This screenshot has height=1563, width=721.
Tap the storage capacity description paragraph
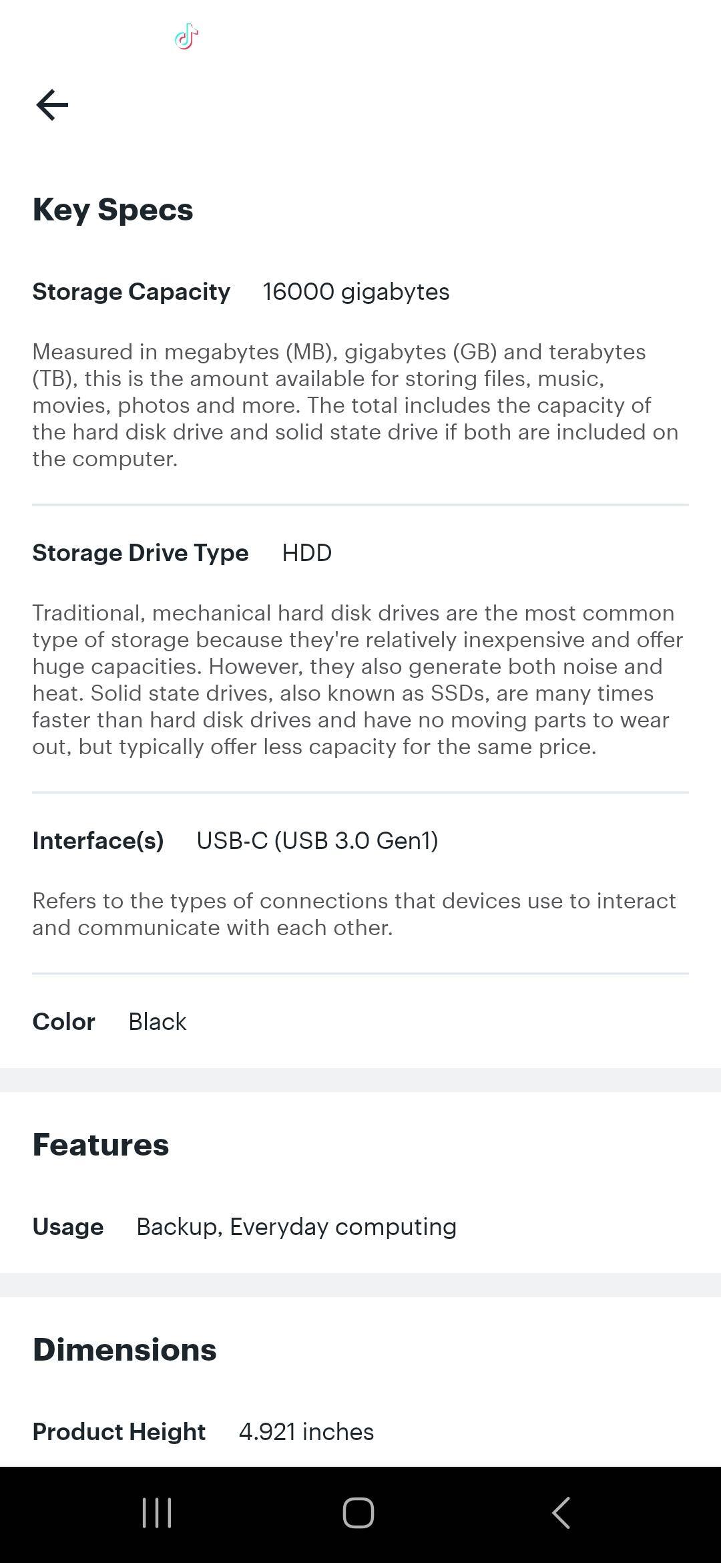tap(355, 405)
